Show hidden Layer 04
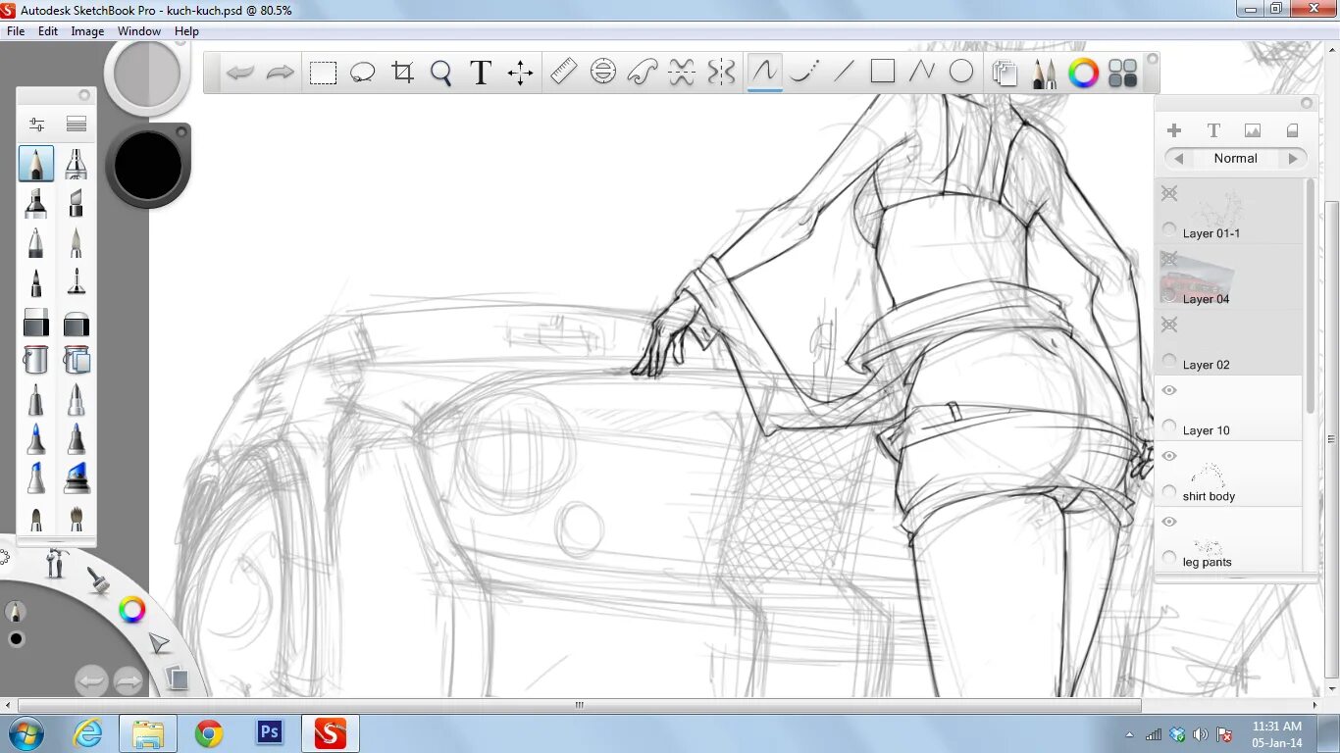The width and height of the screenshot is (1340, 753). 1169,259
